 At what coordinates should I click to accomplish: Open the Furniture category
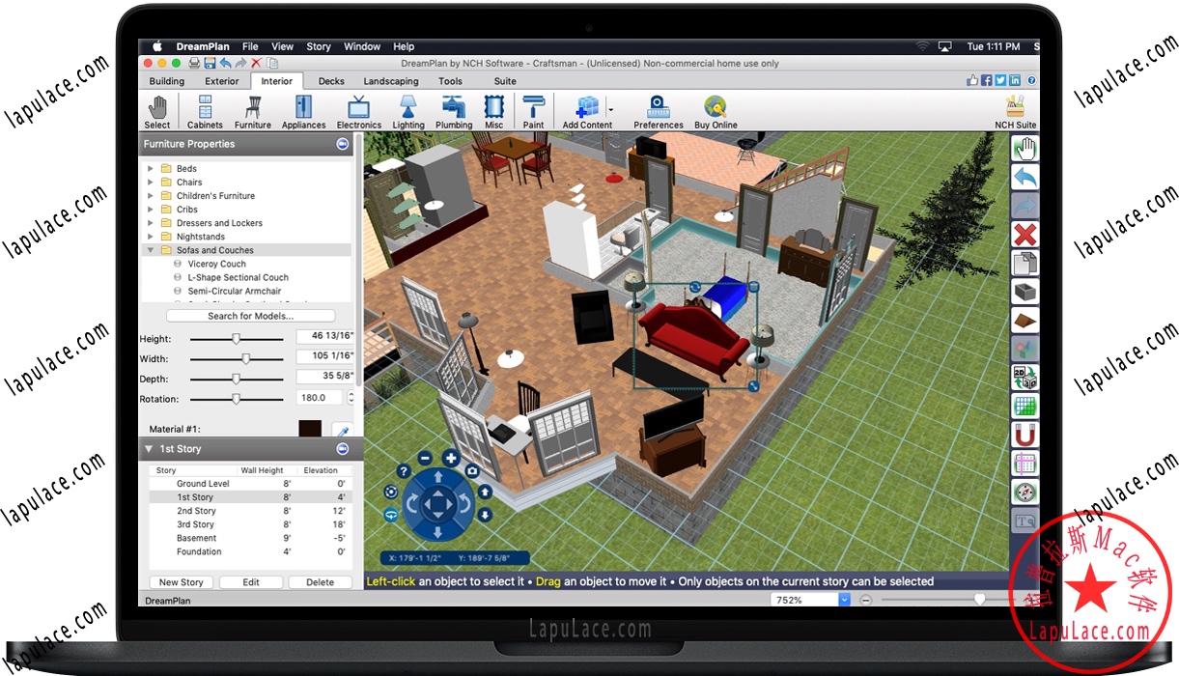[253, 112]
